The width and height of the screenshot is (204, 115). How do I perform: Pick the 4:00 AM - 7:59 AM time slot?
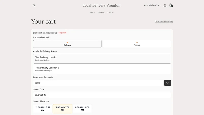[62, 109]
